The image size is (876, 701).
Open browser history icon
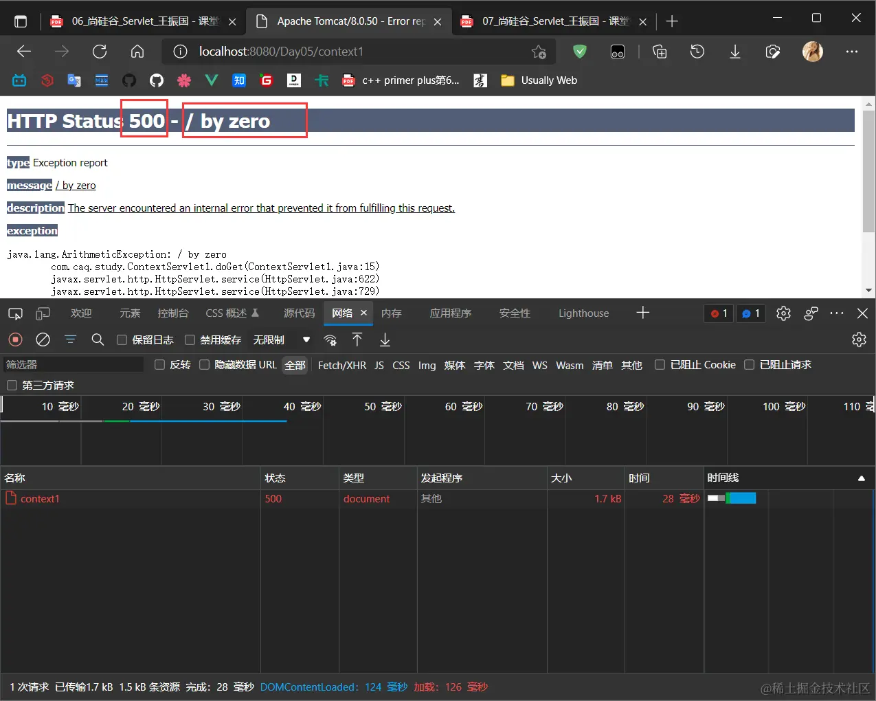tap(697, 52)
